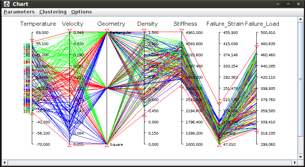
Task: Click the vertical scrollbar down arrow
Action: click(x=301, y=157)
